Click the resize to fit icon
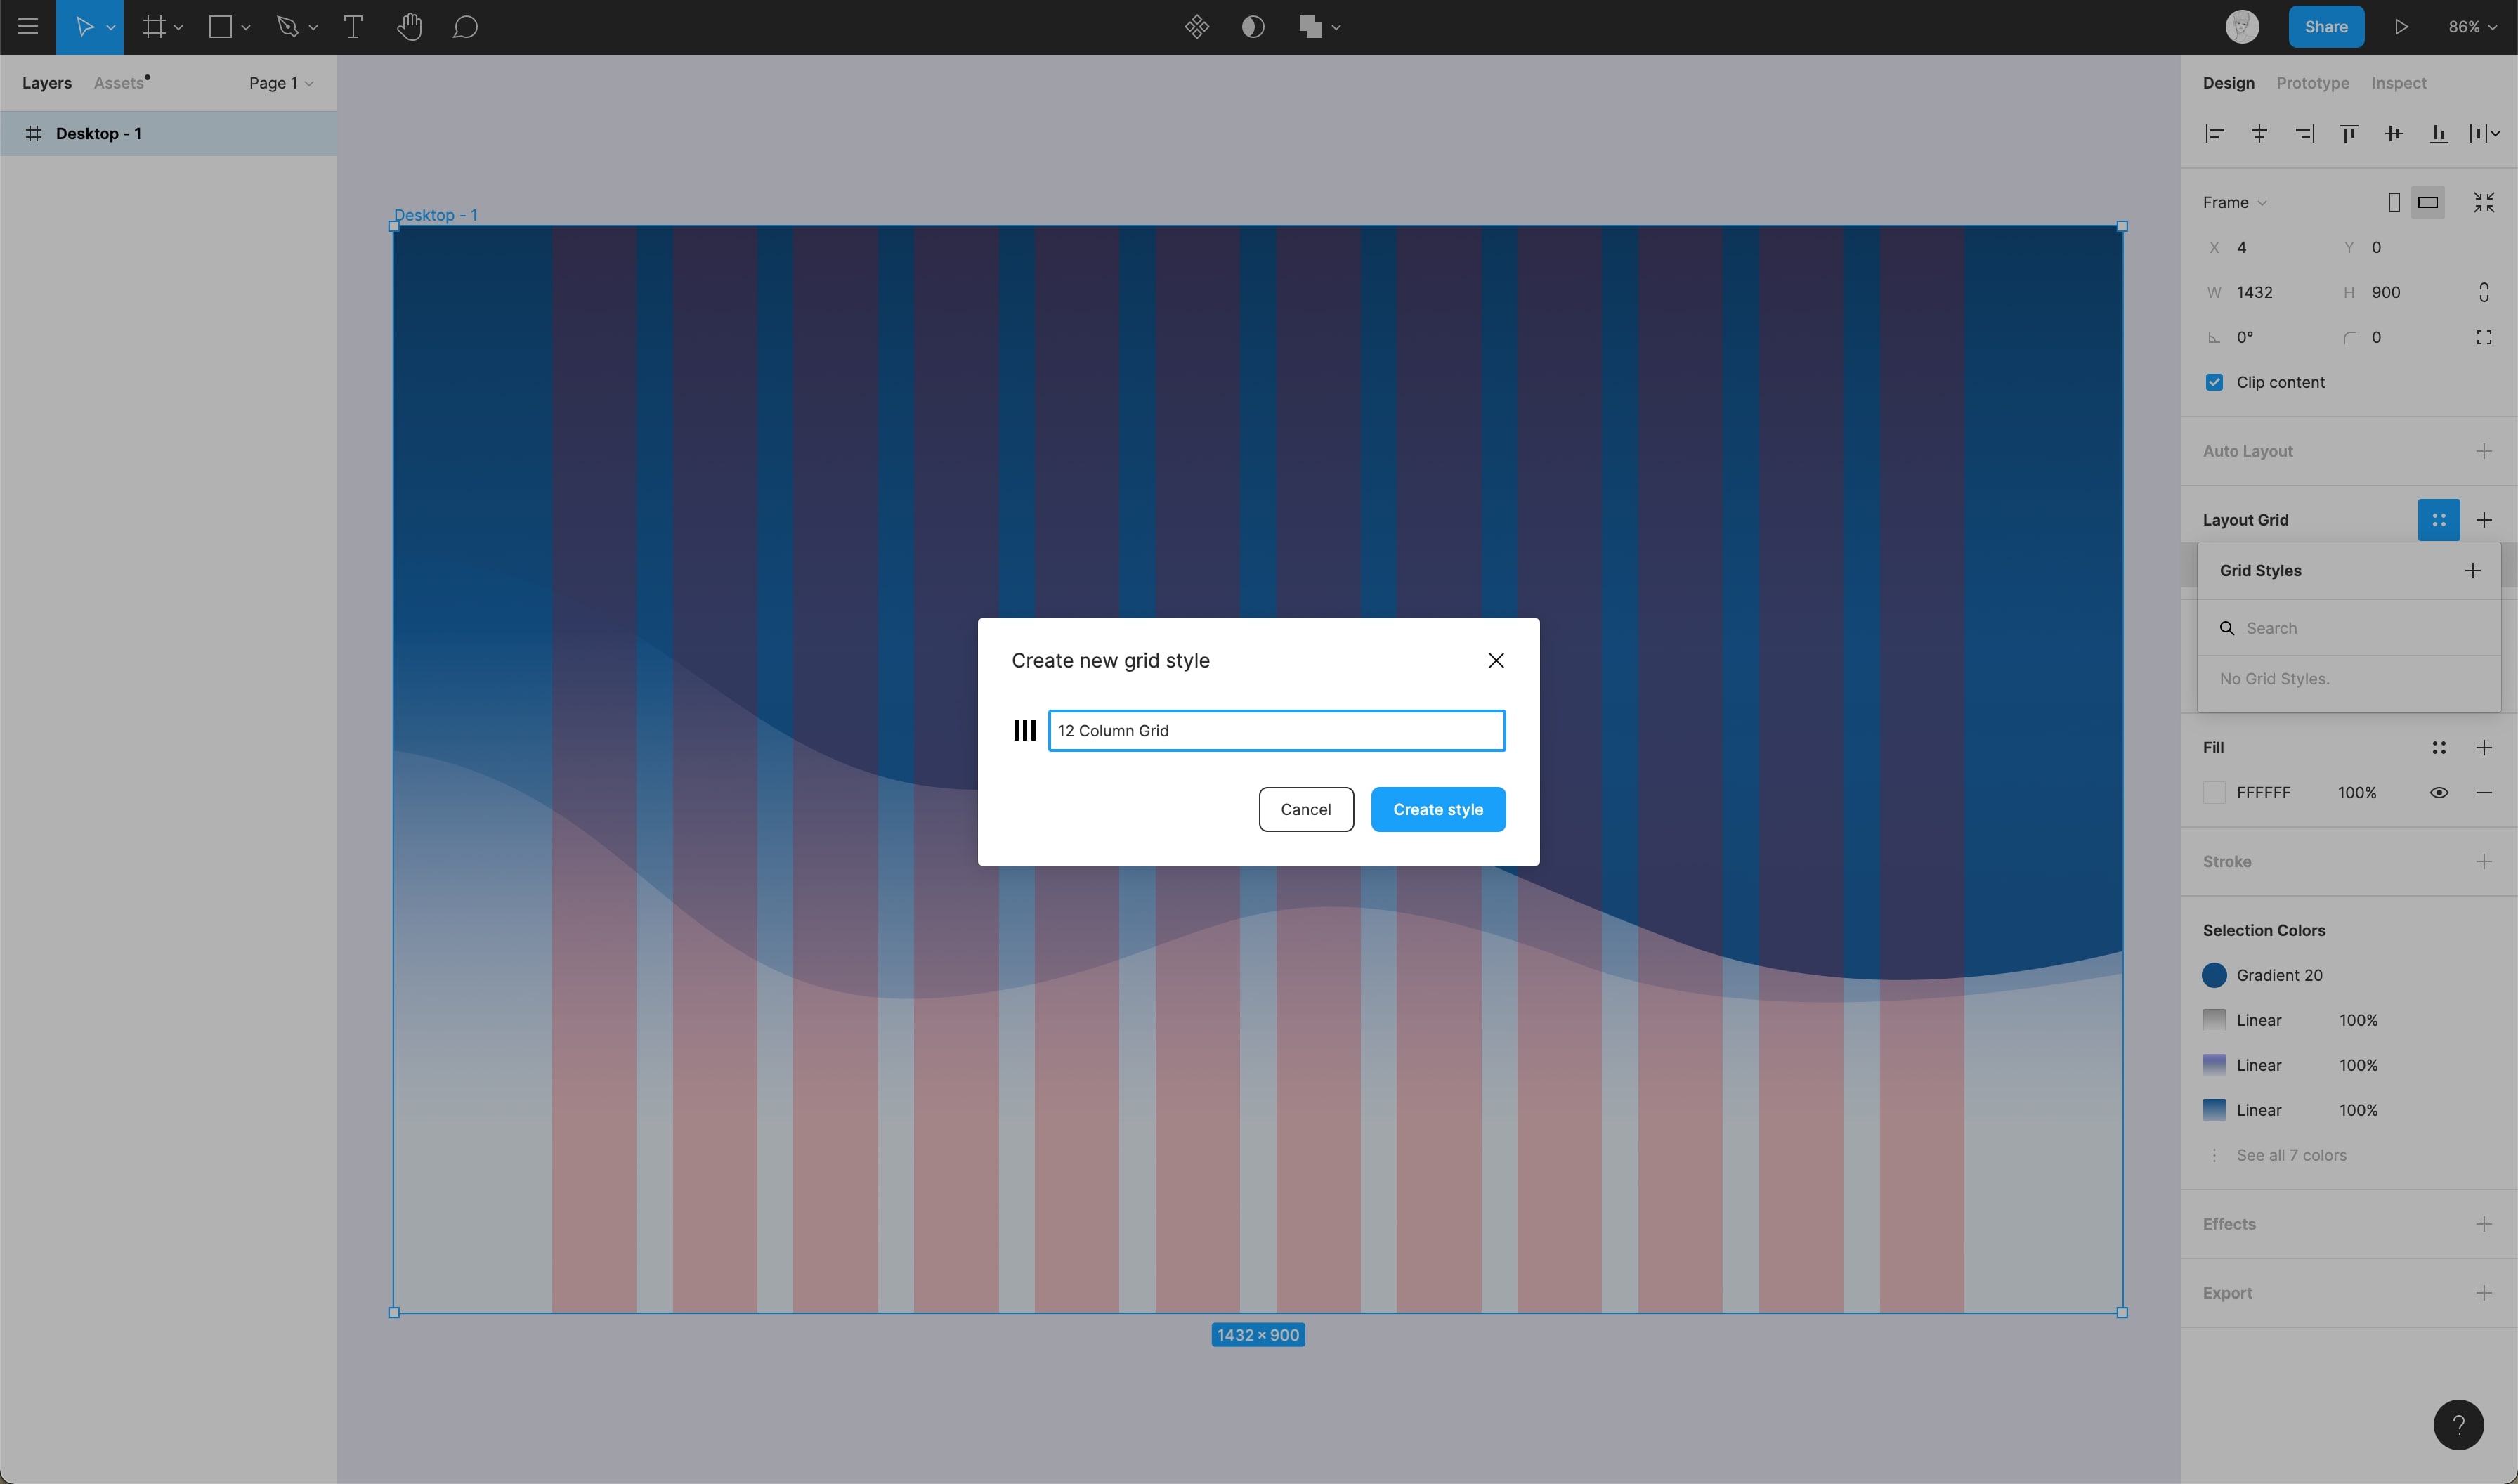2518x1484 pixels. 2483,202
